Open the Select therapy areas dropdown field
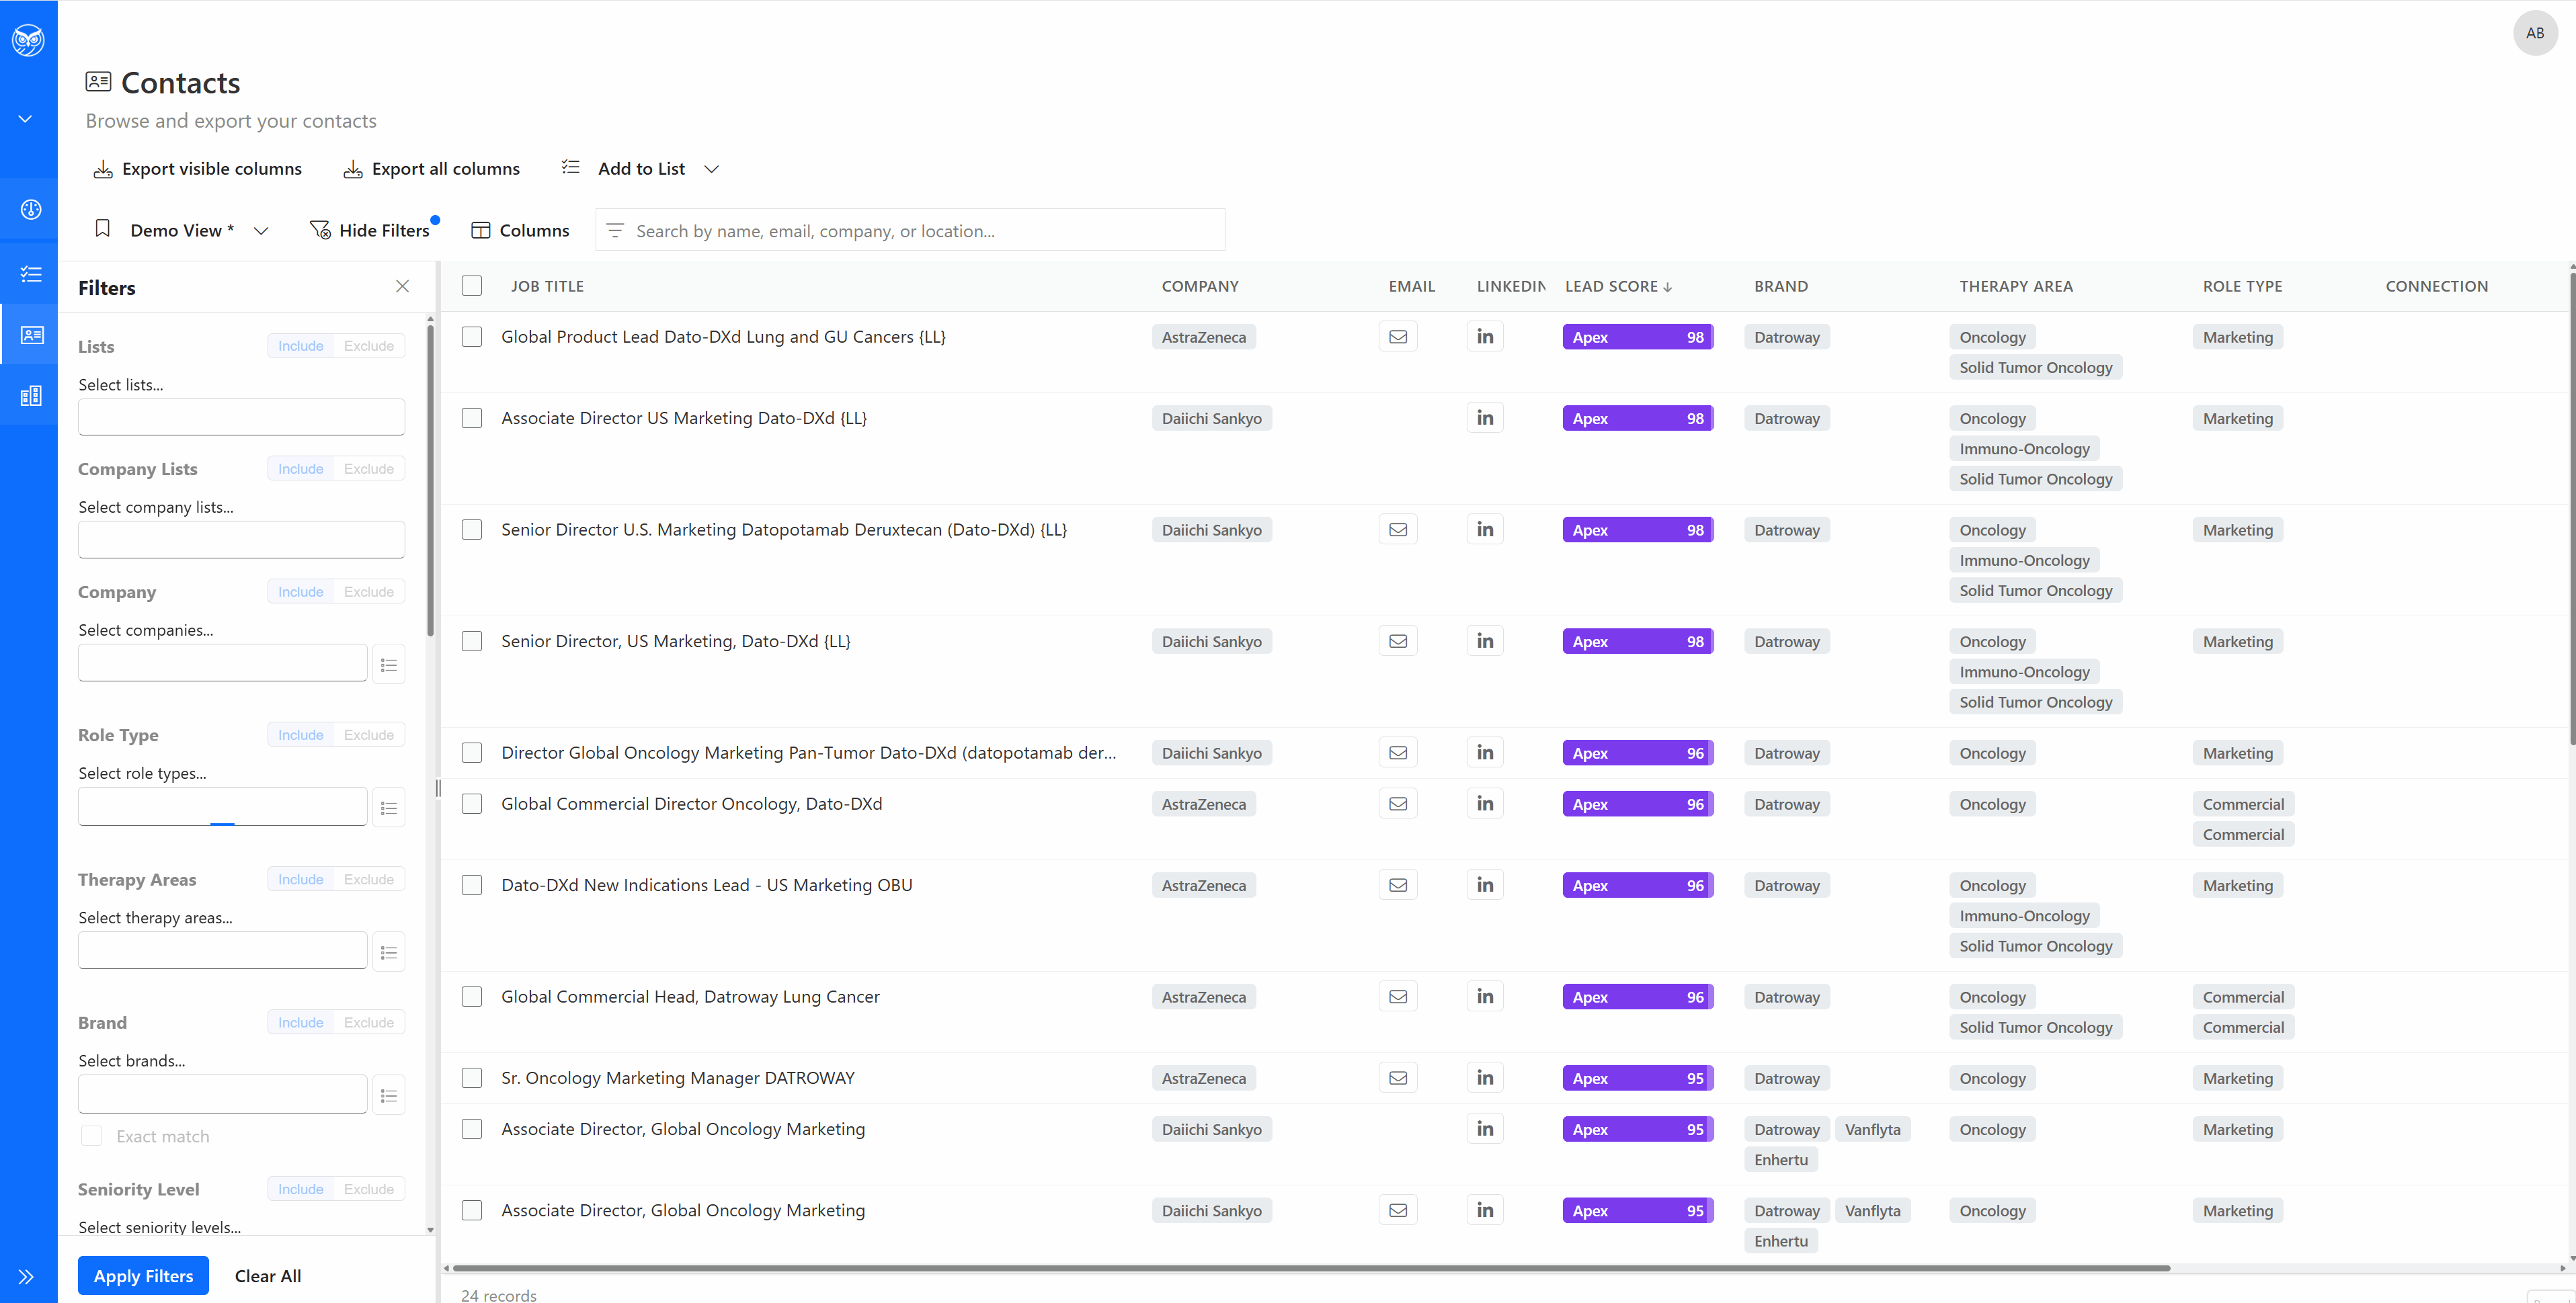 222,951
